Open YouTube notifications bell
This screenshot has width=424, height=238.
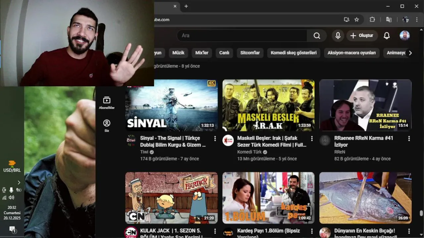pos(387,36)
